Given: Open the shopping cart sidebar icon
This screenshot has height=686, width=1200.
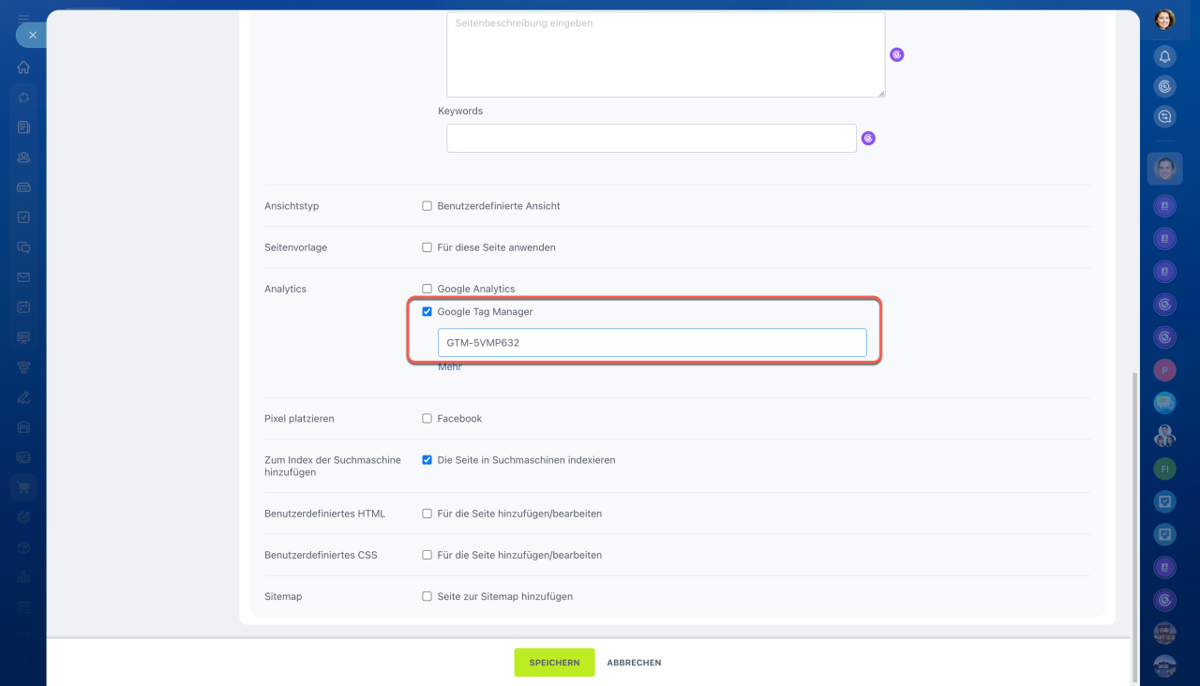Looking at the screenshot, I should point(23,486).
